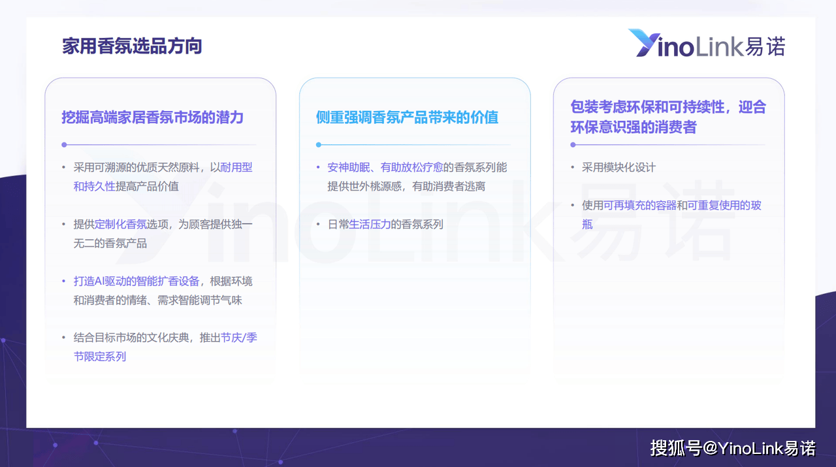Select the slide title 家用香氛选品方向
The image size is (836, 467).
[x=132, y=46]
